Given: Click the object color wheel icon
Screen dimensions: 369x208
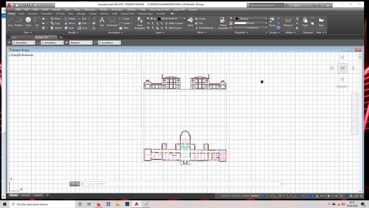Looking at the screenshot, I should point(231,18).
